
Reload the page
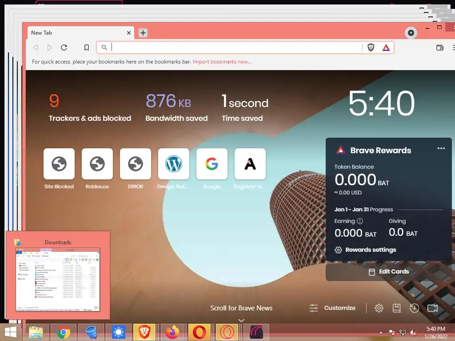pos(64,47)
